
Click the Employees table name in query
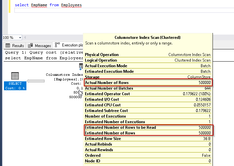(x=71, y=5)
